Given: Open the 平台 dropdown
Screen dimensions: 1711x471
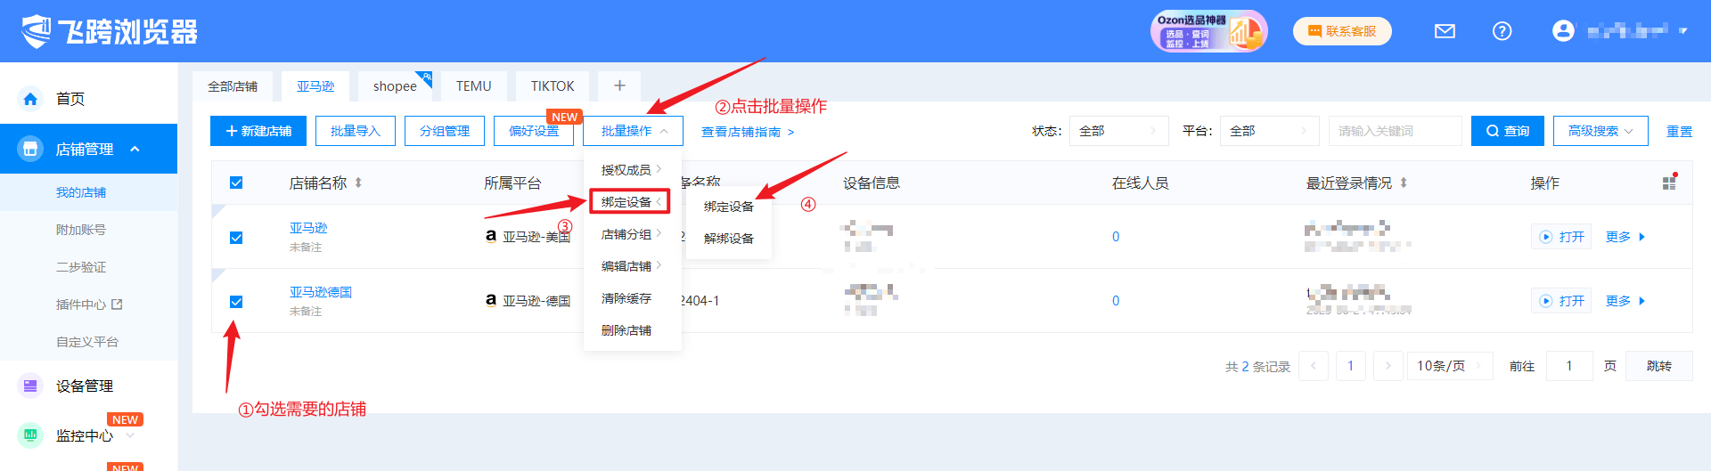Looking at the screenshot, I should 1270,131.
